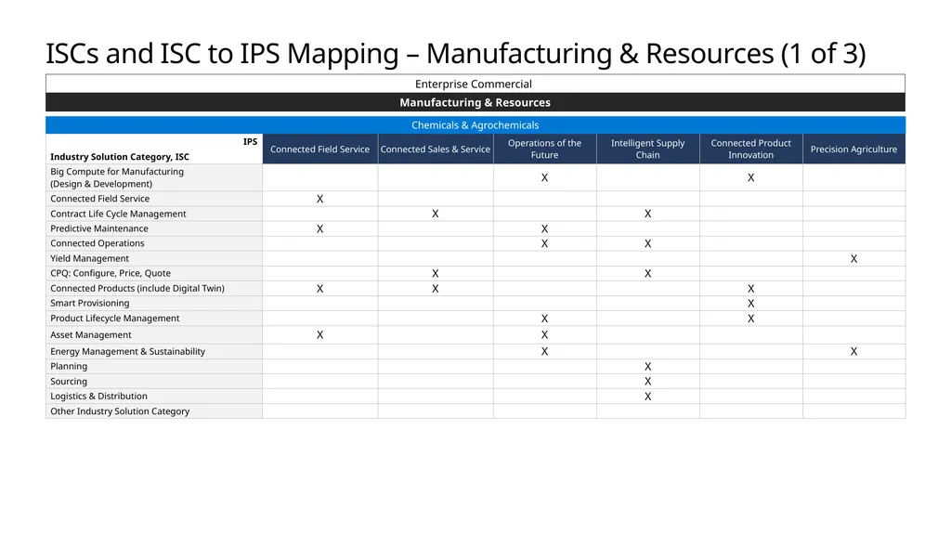Viewport: 951px width, 534px height.
Task: Click X for CPQ under Intelligent Supply Chain
Action: [647, 274]
